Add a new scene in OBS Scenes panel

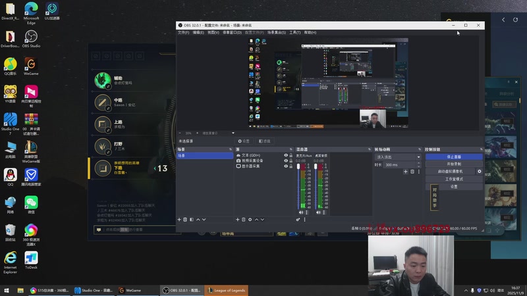point(179,220)
